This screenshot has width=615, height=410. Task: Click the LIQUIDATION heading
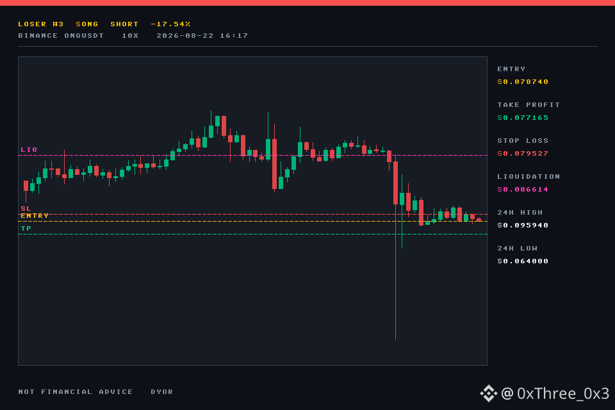pyautogui.click(x=529, y=177)
